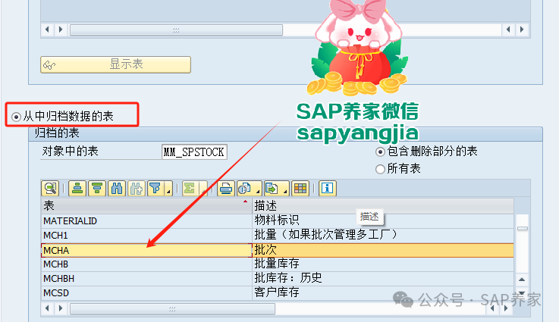559x322 pixels.
Task: Click the 批库存：历史 description cell
Action: tap(383, 279)
